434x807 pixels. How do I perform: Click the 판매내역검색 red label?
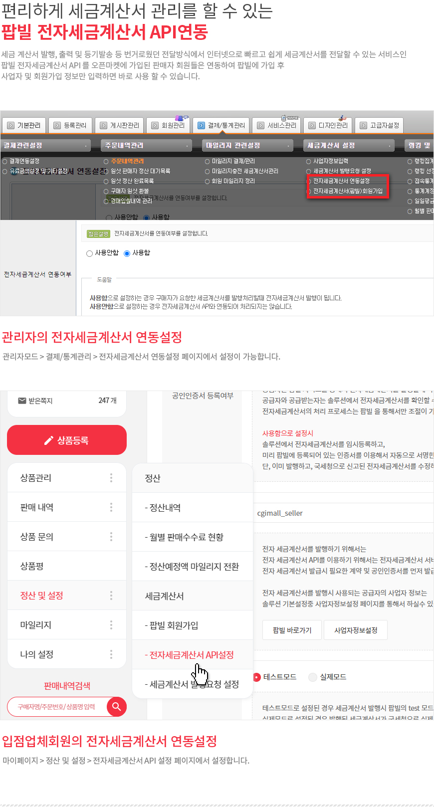67,686
